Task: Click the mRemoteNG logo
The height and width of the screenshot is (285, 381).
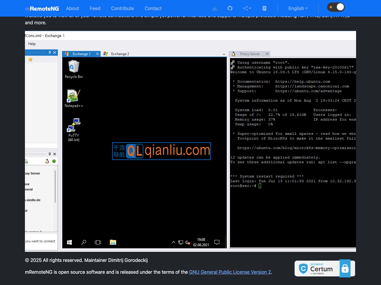Action: pos(42,9)
